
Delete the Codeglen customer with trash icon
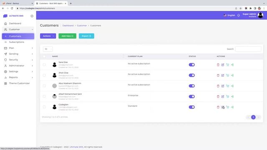[218, 107]
